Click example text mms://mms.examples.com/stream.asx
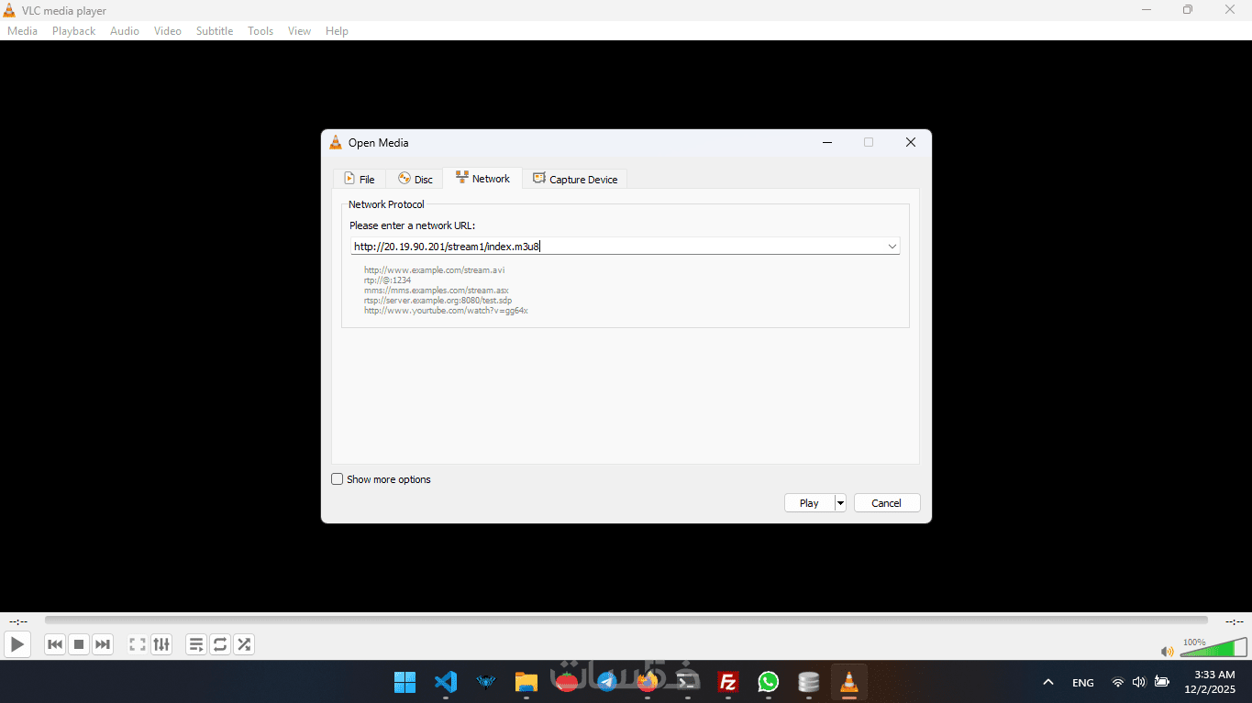 coord(436,291)
